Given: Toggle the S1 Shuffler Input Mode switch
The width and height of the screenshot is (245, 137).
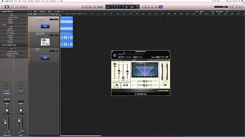Looking at the screenshot, I should (x=116, y=85).
